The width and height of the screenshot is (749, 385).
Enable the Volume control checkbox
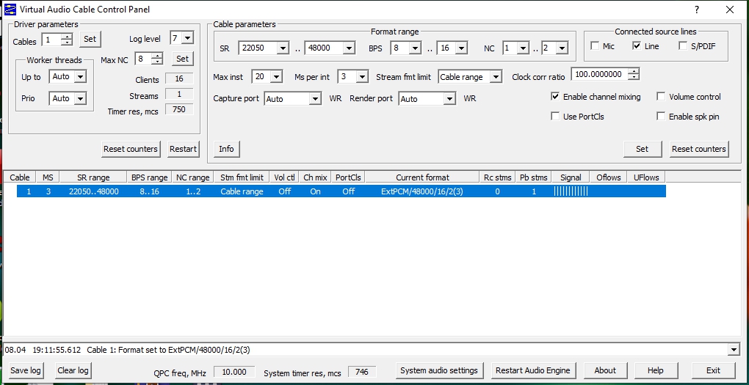(x=661, y=97)
